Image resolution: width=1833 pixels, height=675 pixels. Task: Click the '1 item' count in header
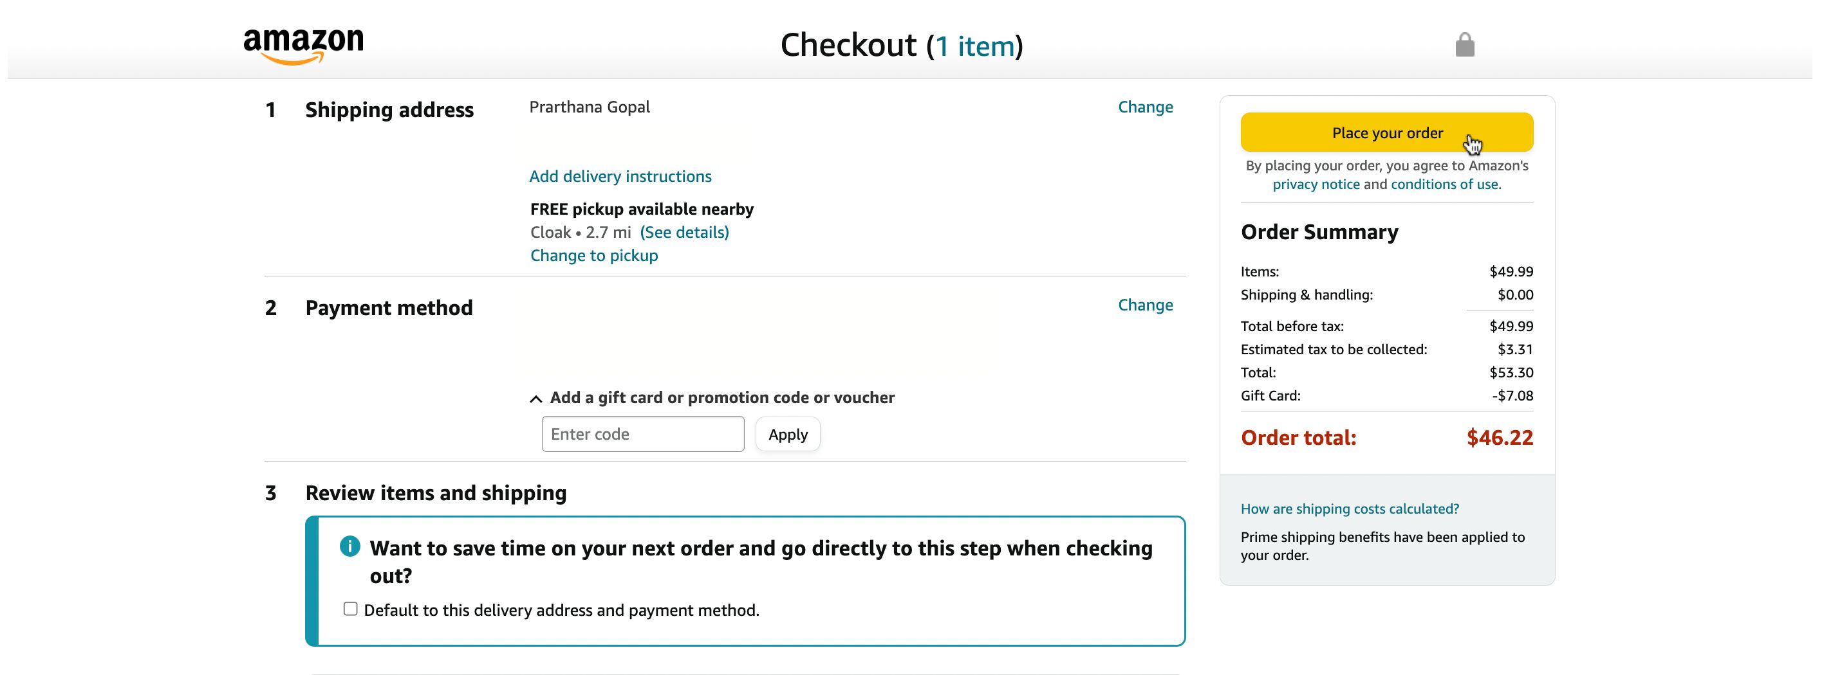[x=974, y=46]
